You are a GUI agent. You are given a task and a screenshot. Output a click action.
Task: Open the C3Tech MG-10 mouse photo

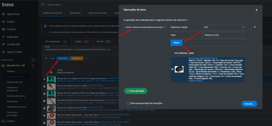(x=179, y=69)
